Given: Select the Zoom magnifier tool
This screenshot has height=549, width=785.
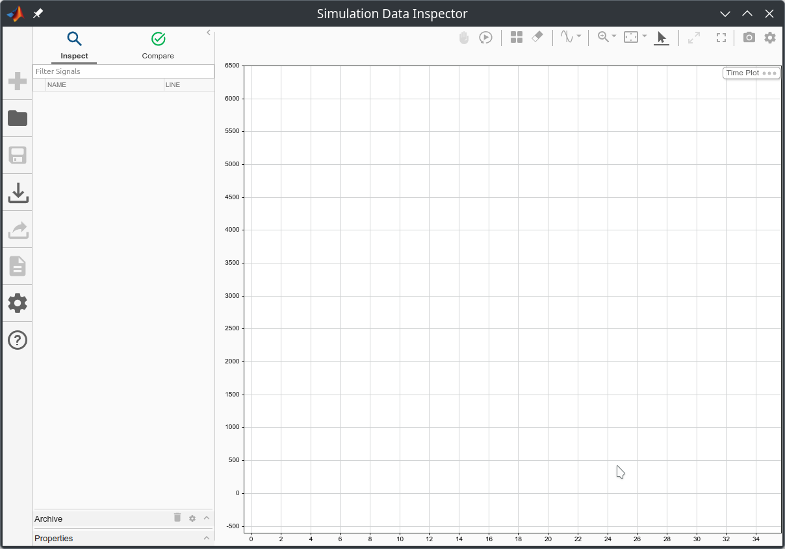Looking at the screenshot, I should point(603,37).
